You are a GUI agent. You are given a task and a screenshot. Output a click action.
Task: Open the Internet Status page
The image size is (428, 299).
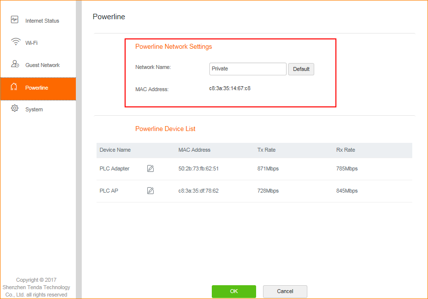[42, 21]
